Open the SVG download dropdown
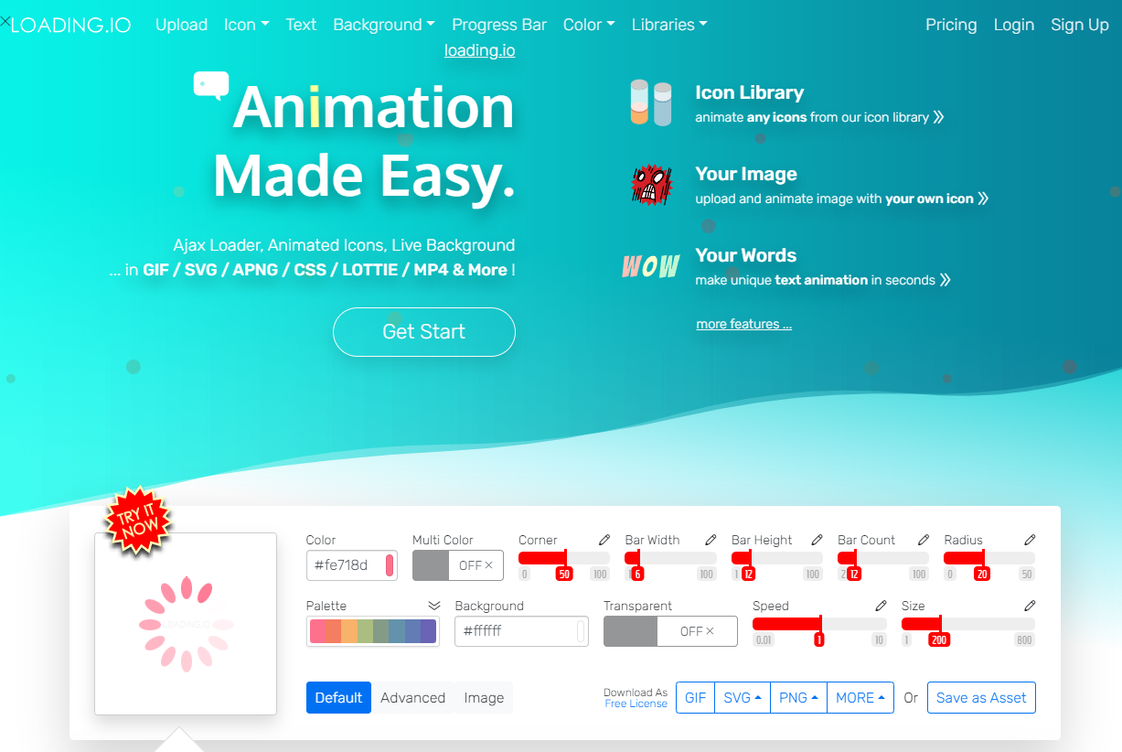The image size is (1122, 752). click(x=743, y=698)
